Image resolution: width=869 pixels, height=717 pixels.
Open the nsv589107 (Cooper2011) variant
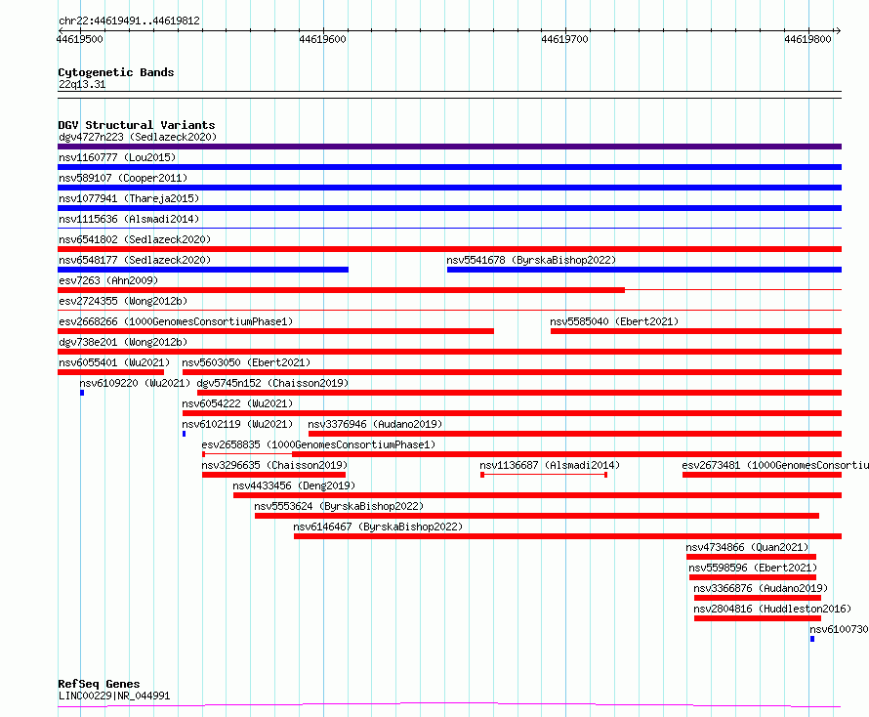point(123,178)
